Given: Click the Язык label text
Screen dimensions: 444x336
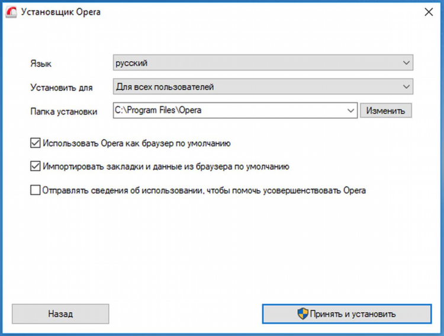Looking at the screenshot, I should point(41,63).
